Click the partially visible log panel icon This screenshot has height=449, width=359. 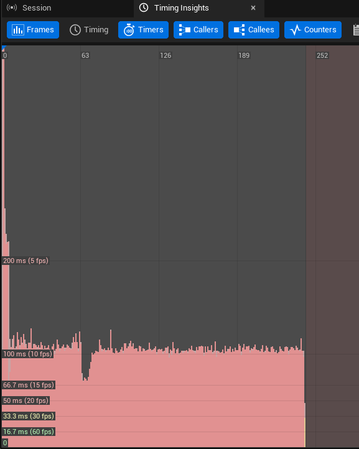(356, 30)
